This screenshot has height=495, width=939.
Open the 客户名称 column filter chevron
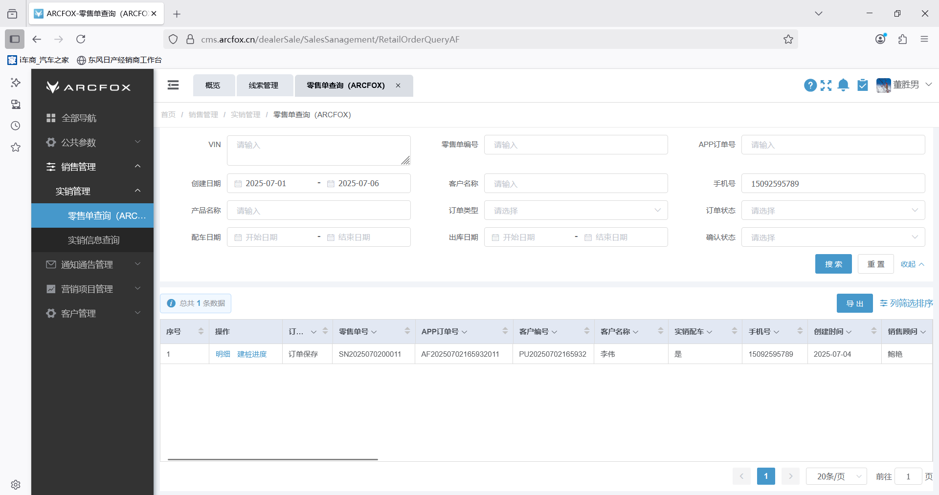(636, 332)
